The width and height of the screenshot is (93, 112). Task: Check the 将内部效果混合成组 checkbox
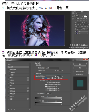coord(46,83)
